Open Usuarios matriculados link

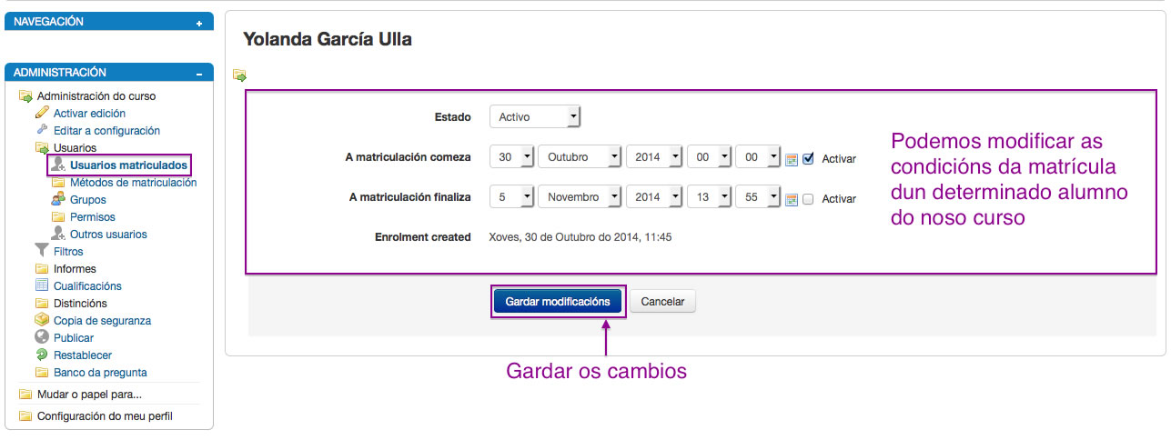(128, 165)
